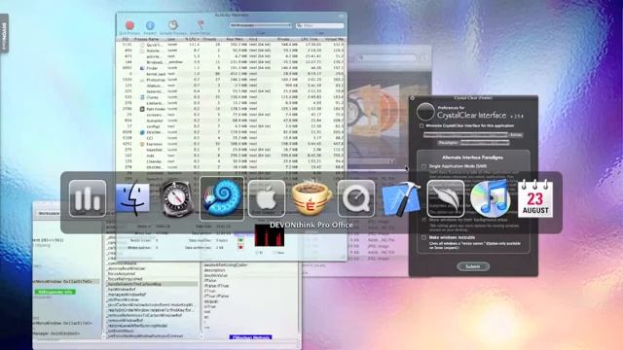
Task: Toggle Move windows by their background areas
Action: [x=424, y=220]
